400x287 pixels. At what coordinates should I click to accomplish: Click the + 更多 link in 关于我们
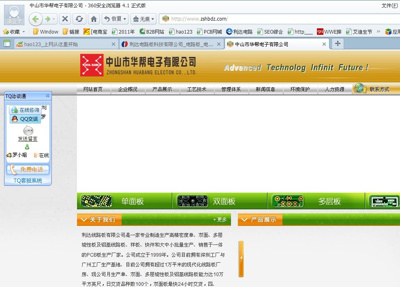pyautogui.click(x=220, y=220)
